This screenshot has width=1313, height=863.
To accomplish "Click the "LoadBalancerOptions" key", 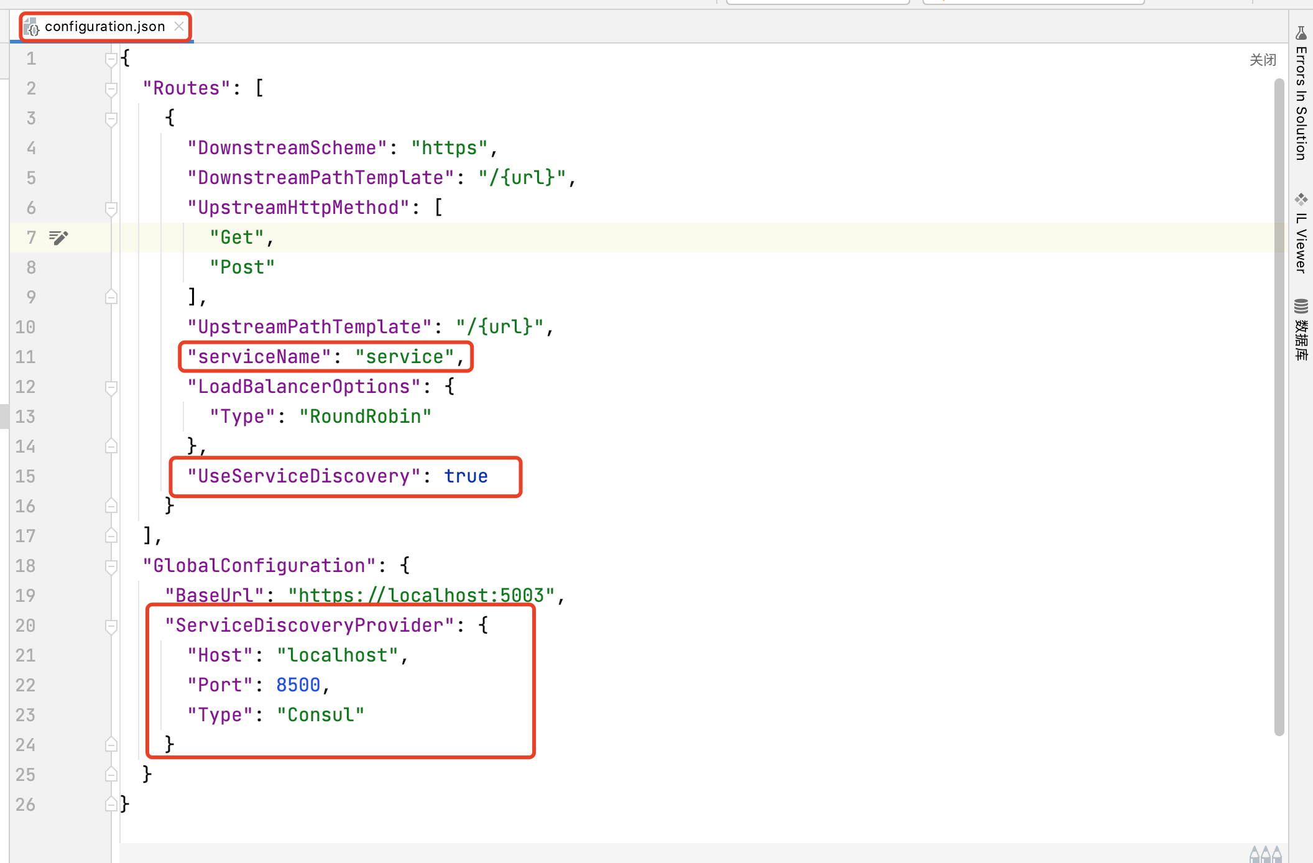I will click(304, 387).
